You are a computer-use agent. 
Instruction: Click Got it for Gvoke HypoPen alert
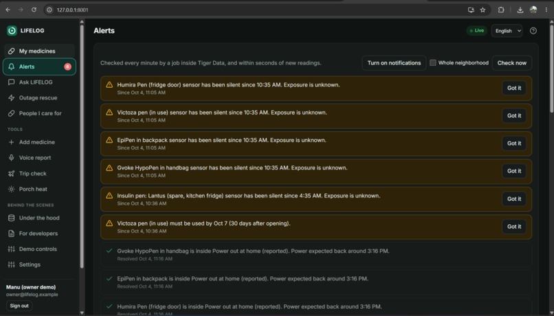pyautogui.click(x=514, y=171)
